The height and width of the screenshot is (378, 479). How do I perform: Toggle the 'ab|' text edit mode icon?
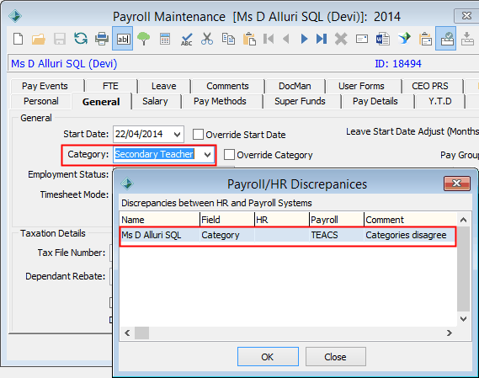123,39
